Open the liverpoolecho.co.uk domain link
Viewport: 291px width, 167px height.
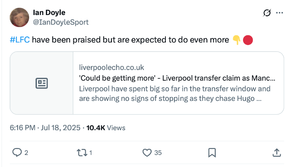pyautogui.click(x=111, y=67)
